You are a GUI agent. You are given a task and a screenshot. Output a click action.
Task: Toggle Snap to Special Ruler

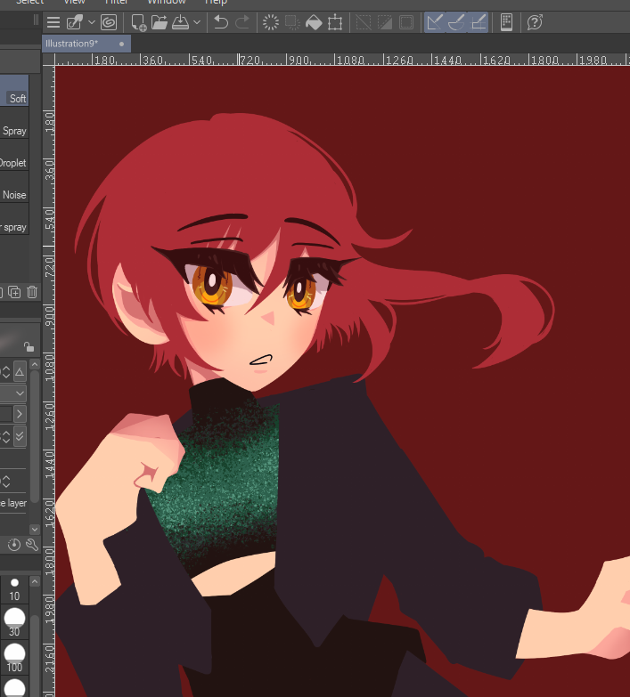(x=456, y=22)
